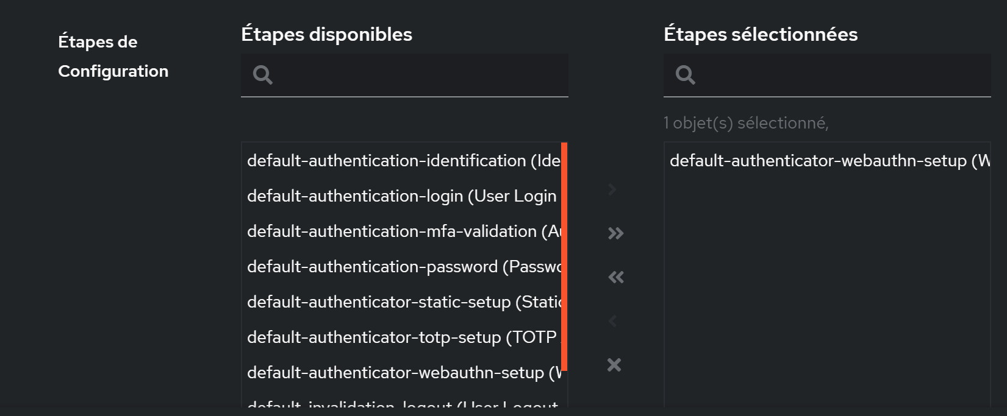The height and width of the screenshot is (416, 1007).
Task: Click the magnifier icon under Étapes disponibles
Action: [x=262, y=75]
